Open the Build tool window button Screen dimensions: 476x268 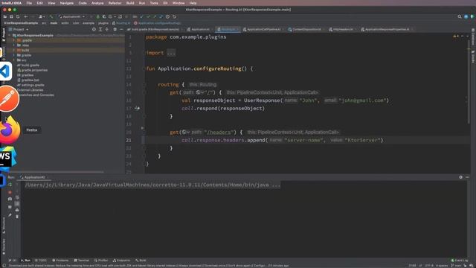pyautogui.click(x=141, y=261)
